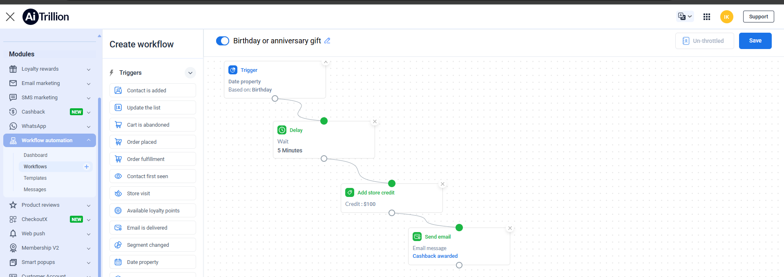
Task: Open the IK user profile avatar
Action: 726,17
